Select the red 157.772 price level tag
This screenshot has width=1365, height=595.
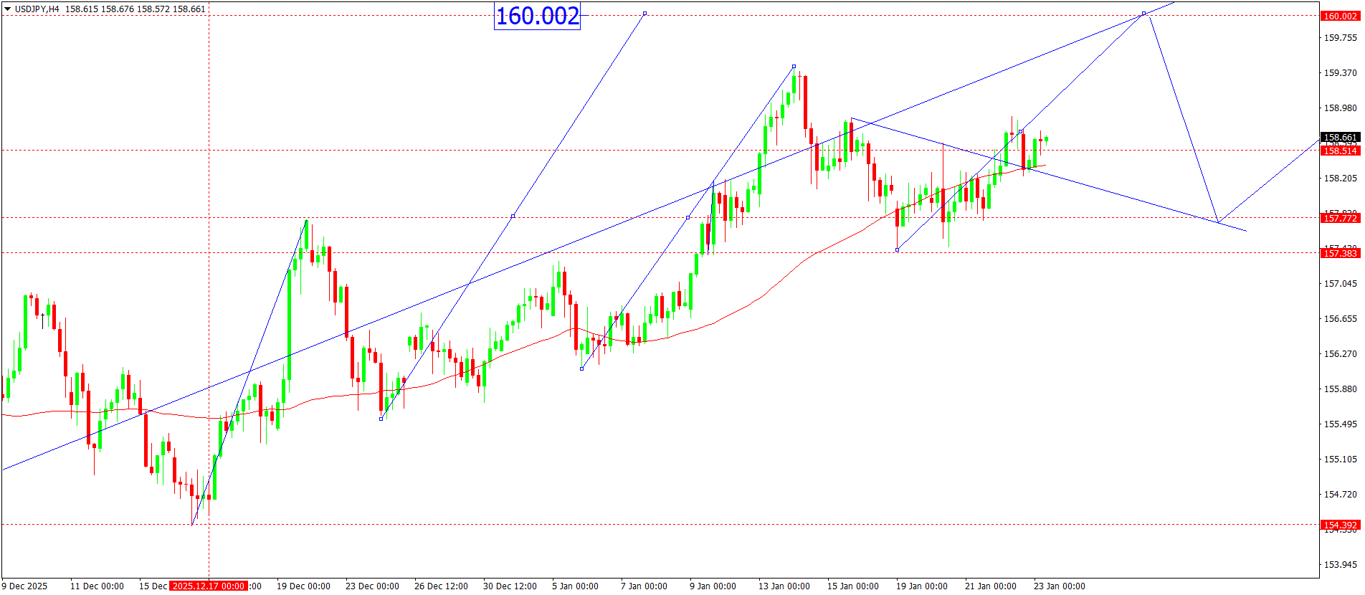1339,218
